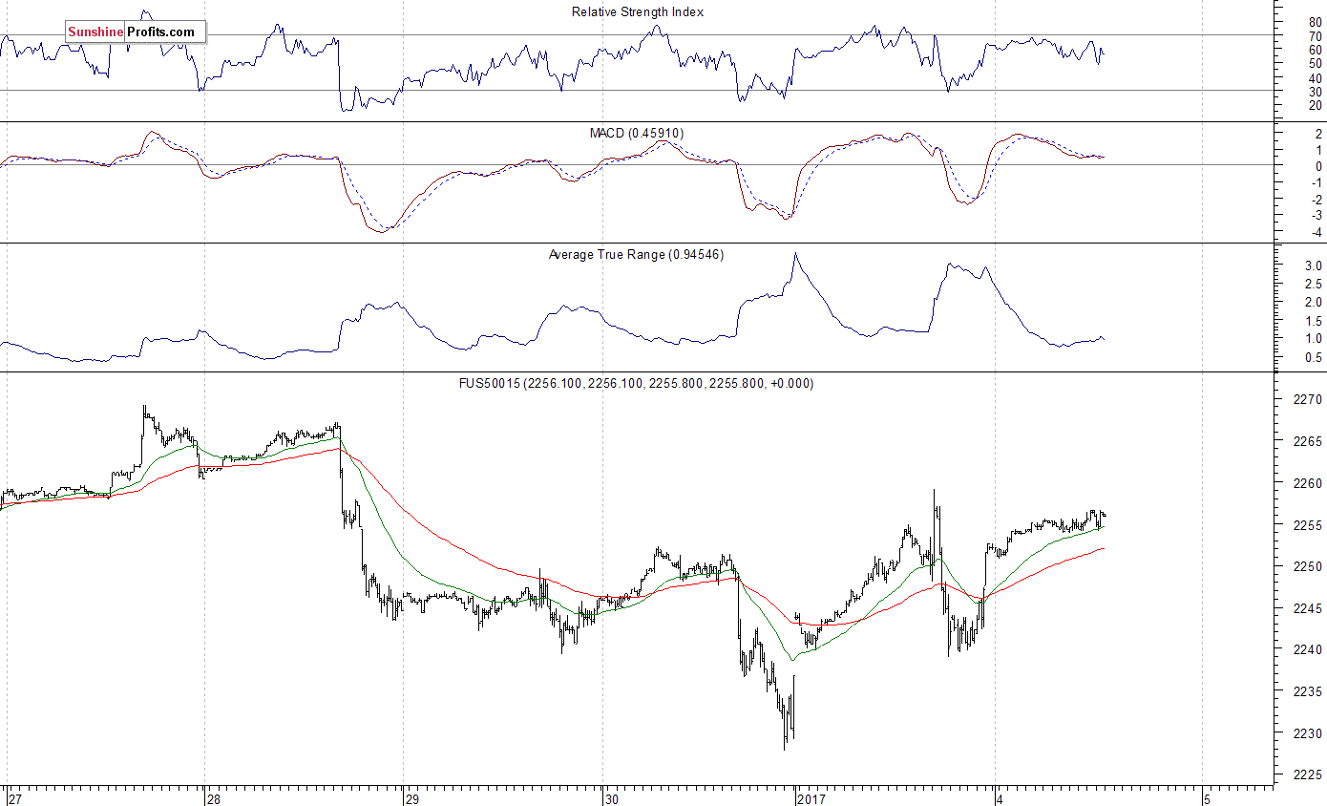Click the RSI axis value 80

click(1315, 22)
